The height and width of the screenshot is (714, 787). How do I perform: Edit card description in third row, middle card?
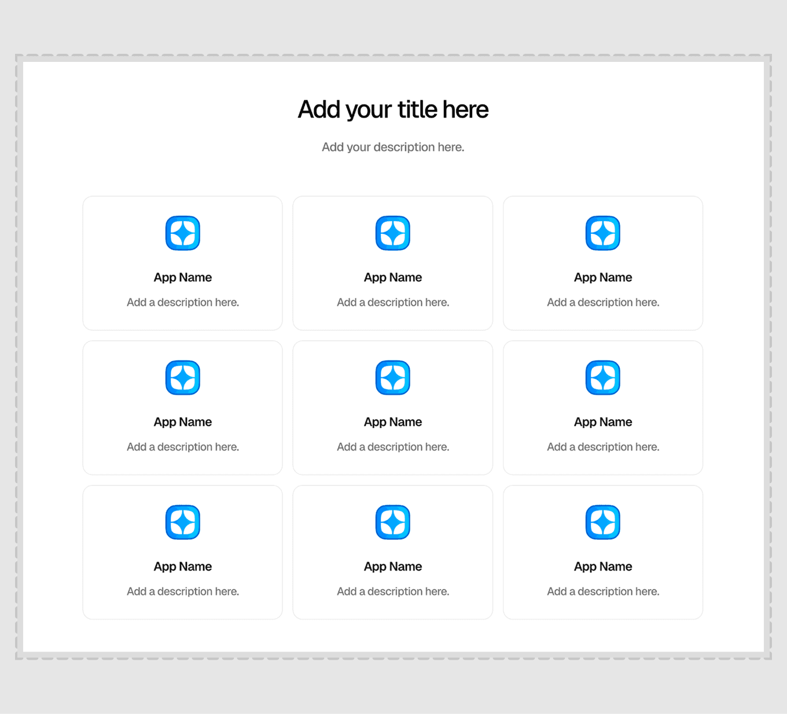393,591
